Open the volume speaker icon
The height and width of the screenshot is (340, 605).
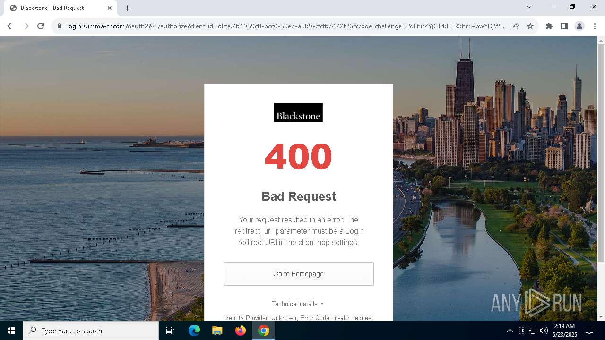(544, 331)
